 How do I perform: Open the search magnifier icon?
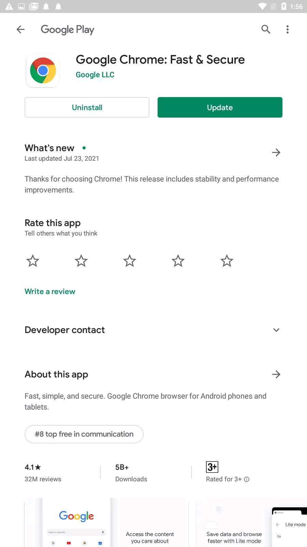(x=266, y=29)
